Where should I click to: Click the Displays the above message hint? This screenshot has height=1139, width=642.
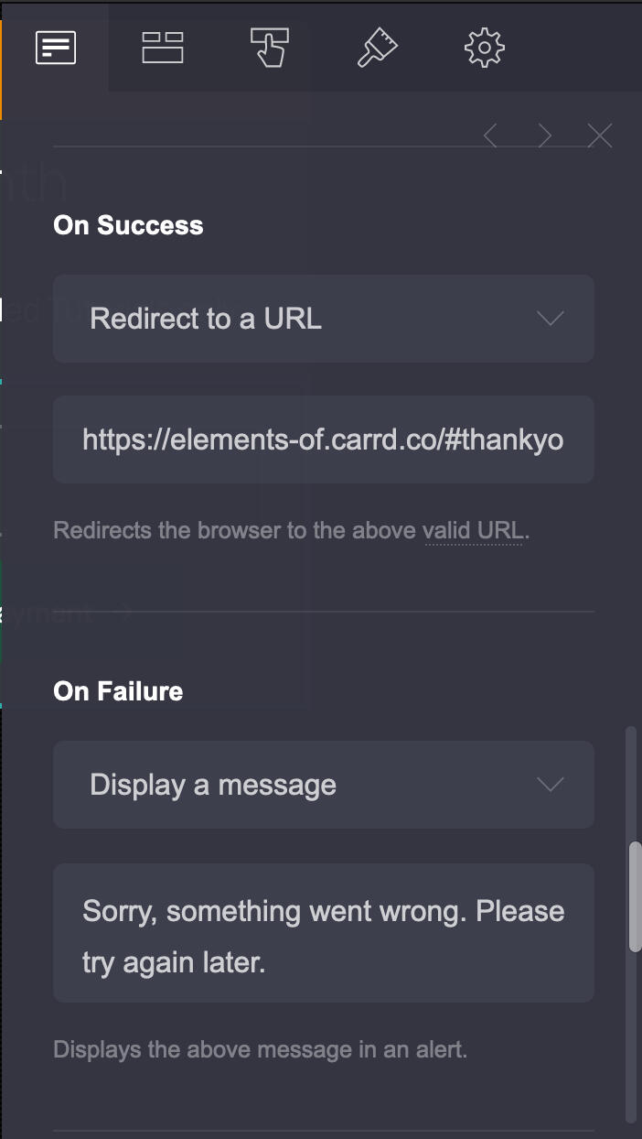tap(261, 1049)
